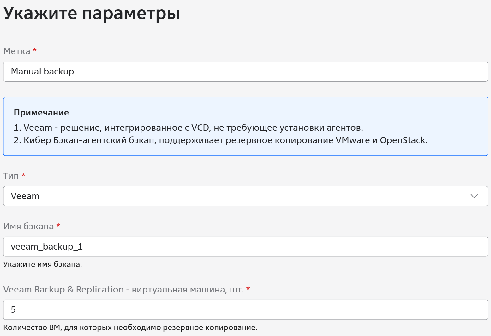Screen dimensions: 491x336
Task: Click the Метка input field with Manual backup
Action: [245, 72]
